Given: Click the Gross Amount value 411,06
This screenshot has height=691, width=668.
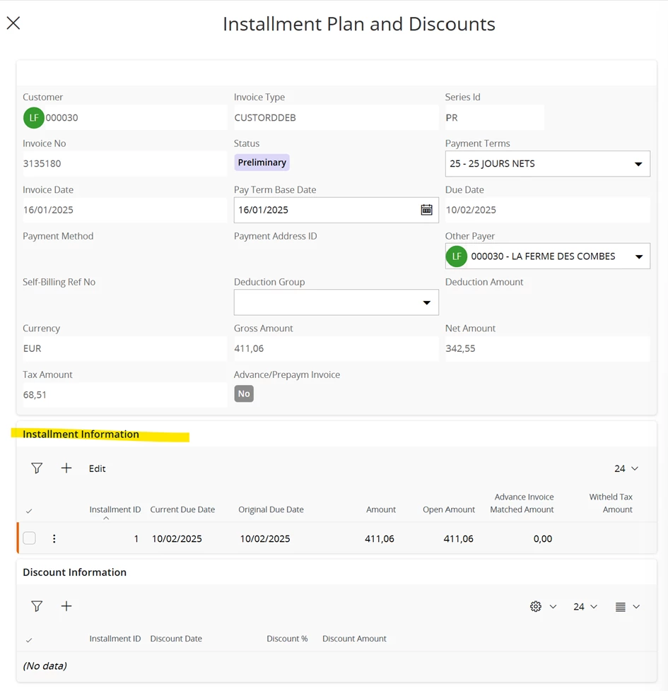Looking at the screenshot, I should tap(249, 348).
